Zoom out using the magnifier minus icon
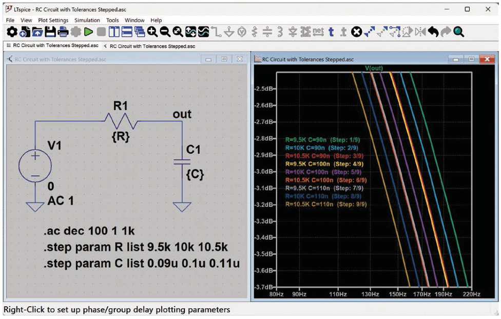 tap(165, 32)
